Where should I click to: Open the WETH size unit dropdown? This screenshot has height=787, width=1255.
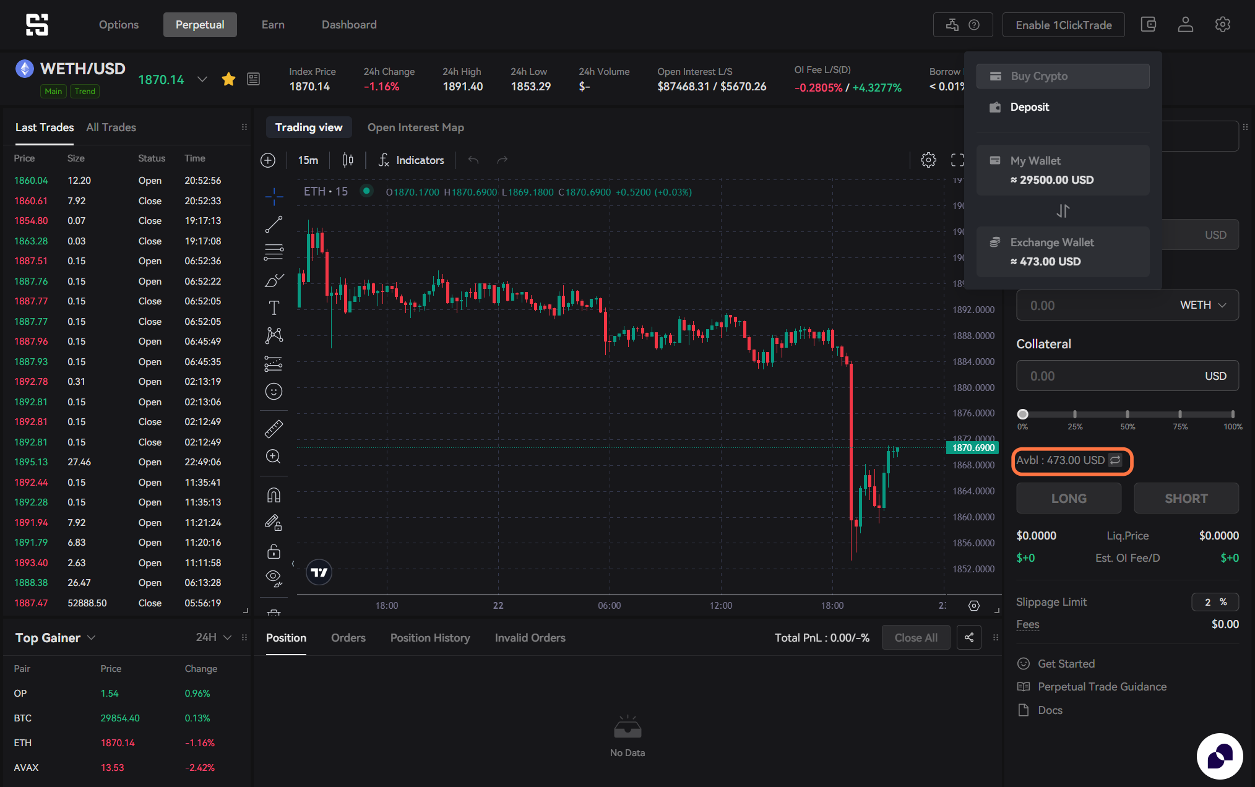(1203, 306)
